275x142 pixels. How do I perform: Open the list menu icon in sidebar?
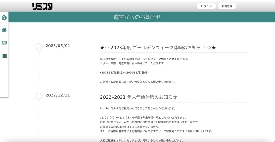(4, 56)
